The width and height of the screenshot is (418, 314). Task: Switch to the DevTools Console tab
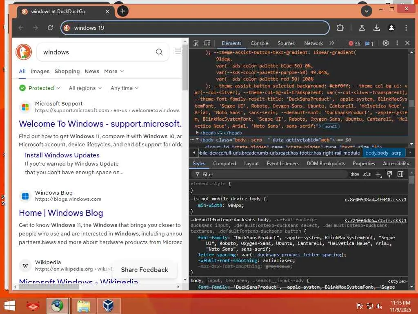(259, 43)
